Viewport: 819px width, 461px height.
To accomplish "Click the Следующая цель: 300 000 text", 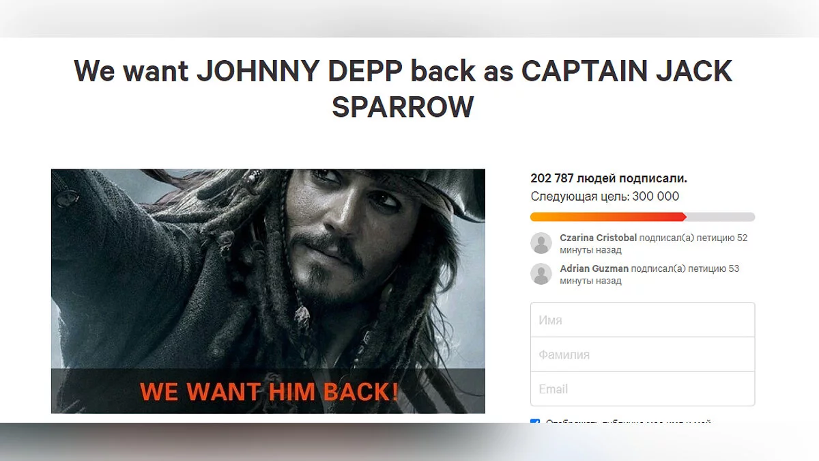I will pos(605,197).
